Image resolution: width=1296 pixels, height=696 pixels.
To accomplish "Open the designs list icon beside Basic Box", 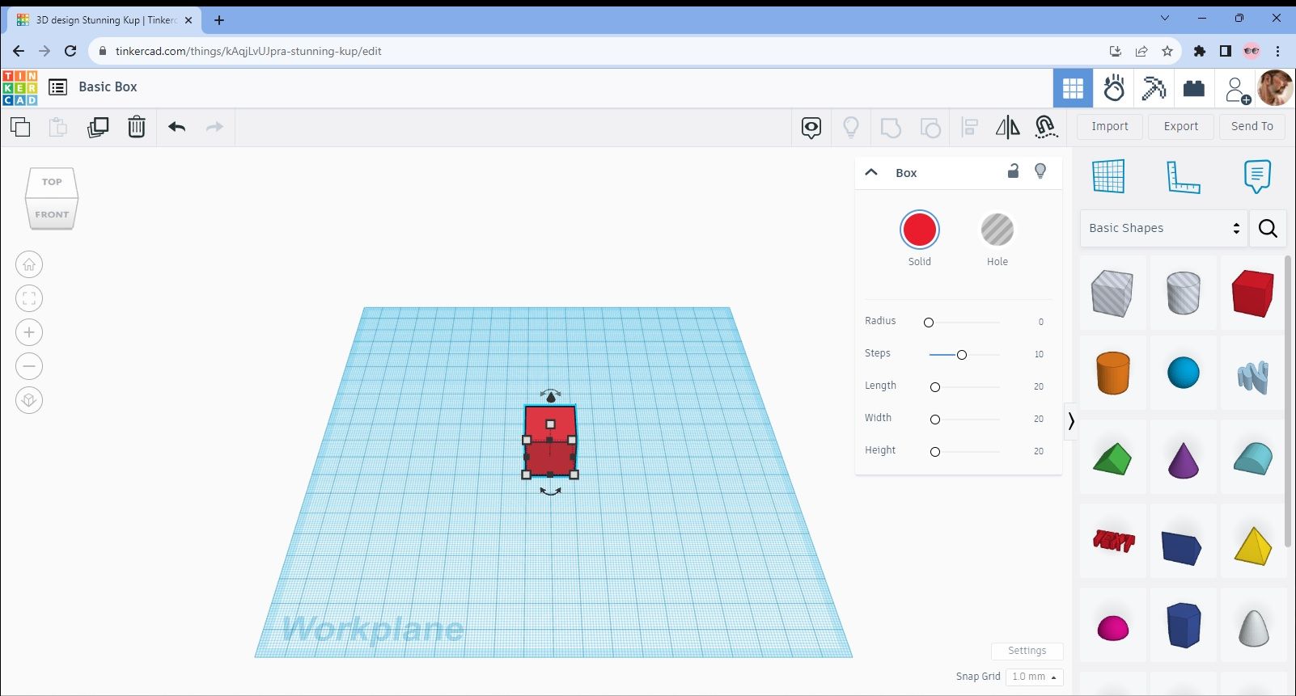I will 57,87.
